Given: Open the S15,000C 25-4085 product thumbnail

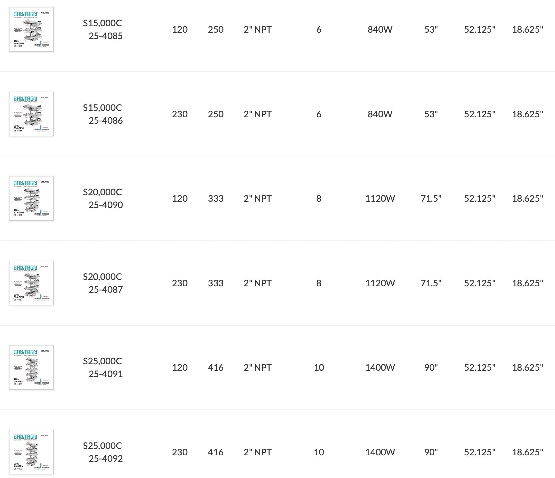Looking at the screenshot, I should 31,29.
